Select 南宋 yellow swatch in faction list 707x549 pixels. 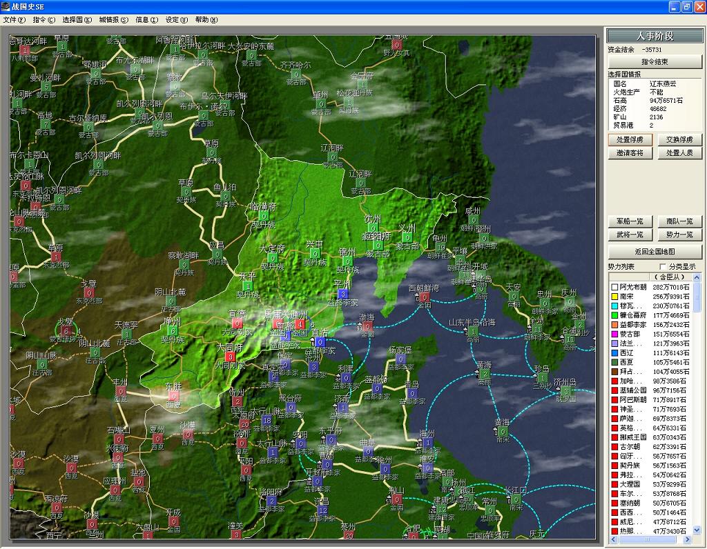click(614, 297)
